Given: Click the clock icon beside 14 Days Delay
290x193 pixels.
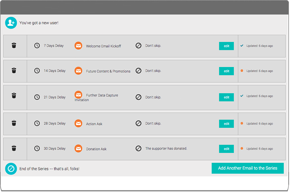Looking at the screenshot, I should 37,70.
